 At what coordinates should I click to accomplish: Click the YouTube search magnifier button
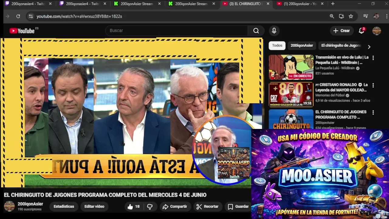(256, 31)
